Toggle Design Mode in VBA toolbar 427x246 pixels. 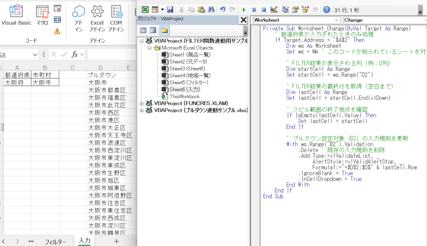click(x=274, y=10)
